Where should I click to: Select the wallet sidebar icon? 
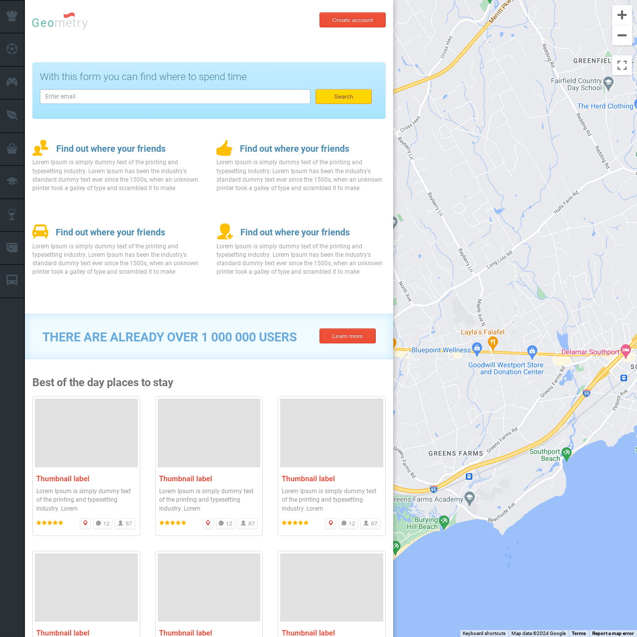12,247
